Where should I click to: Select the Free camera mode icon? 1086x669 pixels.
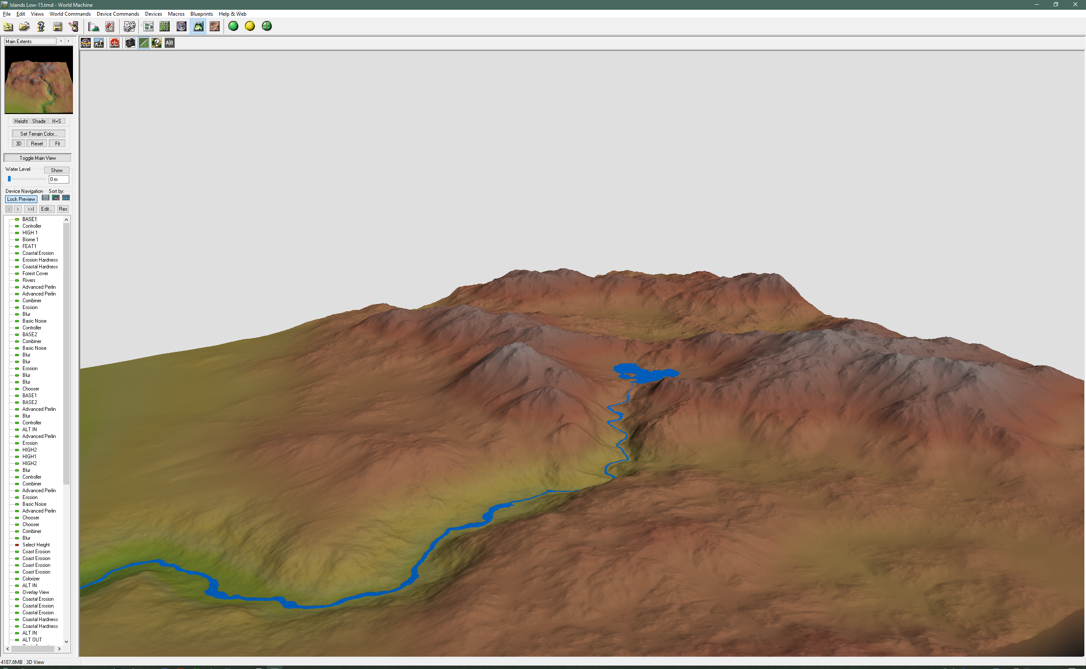[99, 43]
